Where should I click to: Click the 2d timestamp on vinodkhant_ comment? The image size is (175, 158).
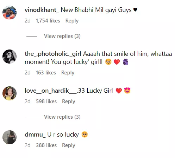27,21
